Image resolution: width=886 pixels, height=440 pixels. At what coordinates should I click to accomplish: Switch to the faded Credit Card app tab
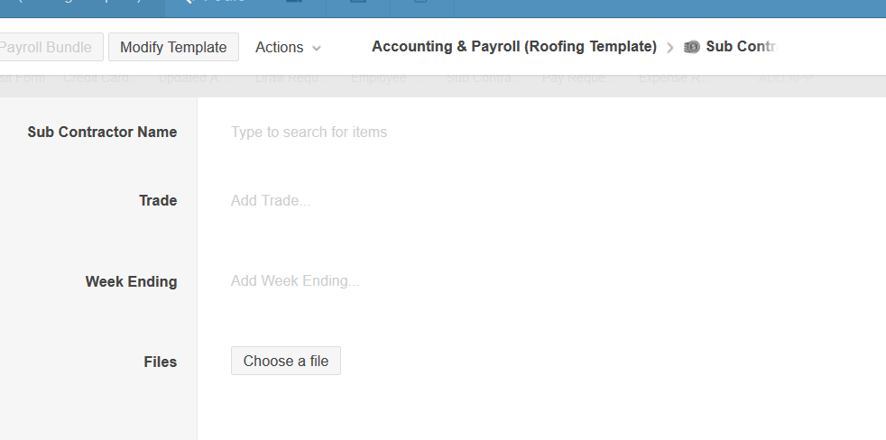(101, 78)
